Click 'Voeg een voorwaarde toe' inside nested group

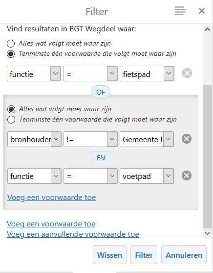click(52, 198)
